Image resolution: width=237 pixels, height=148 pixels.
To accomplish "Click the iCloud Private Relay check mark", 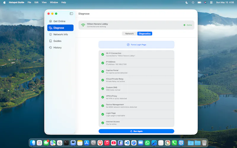I will click(x=103, y=80).
